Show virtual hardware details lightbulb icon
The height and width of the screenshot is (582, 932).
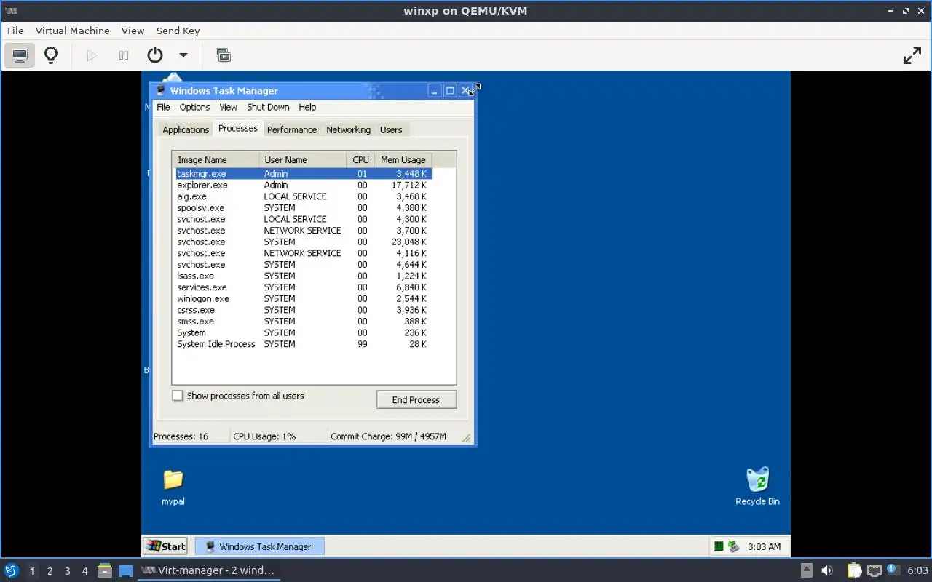(51, 55)
